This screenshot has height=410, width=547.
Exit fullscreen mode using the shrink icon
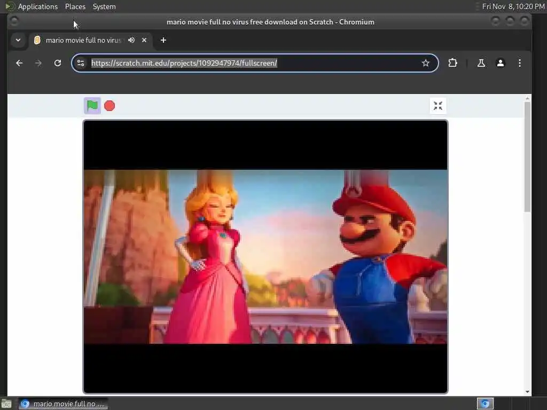click(x=438, y=106)
